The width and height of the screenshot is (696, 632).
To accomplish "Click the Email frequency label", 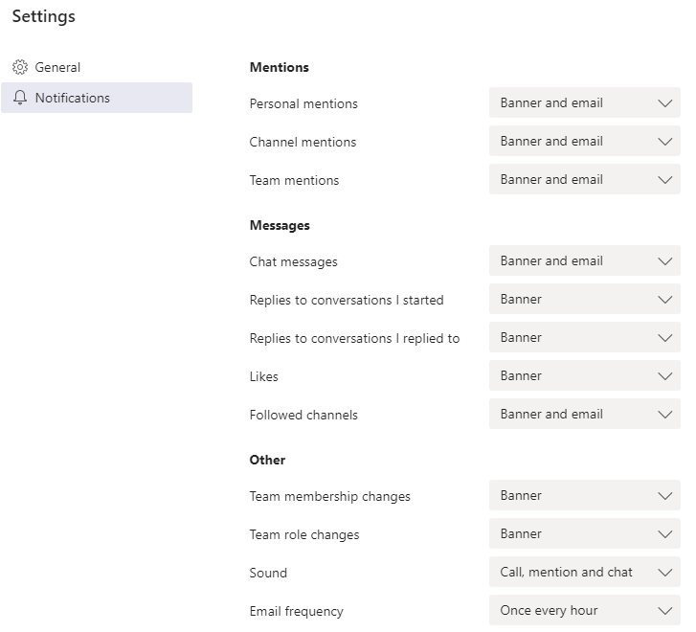I will pos(297,612).
